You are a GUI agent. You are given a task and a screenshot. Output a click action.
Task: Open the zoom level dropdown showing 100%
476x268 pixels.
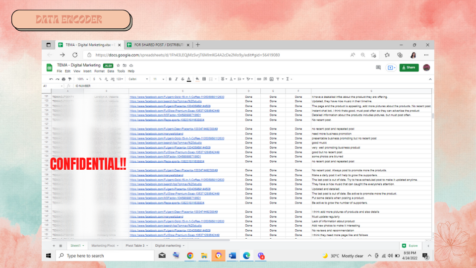coord(83,79)
